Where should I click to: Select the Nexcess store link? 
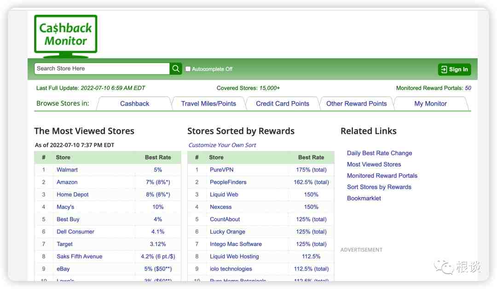220,207
